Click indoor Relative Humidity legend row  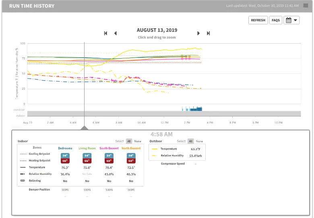tap(36, 174)
